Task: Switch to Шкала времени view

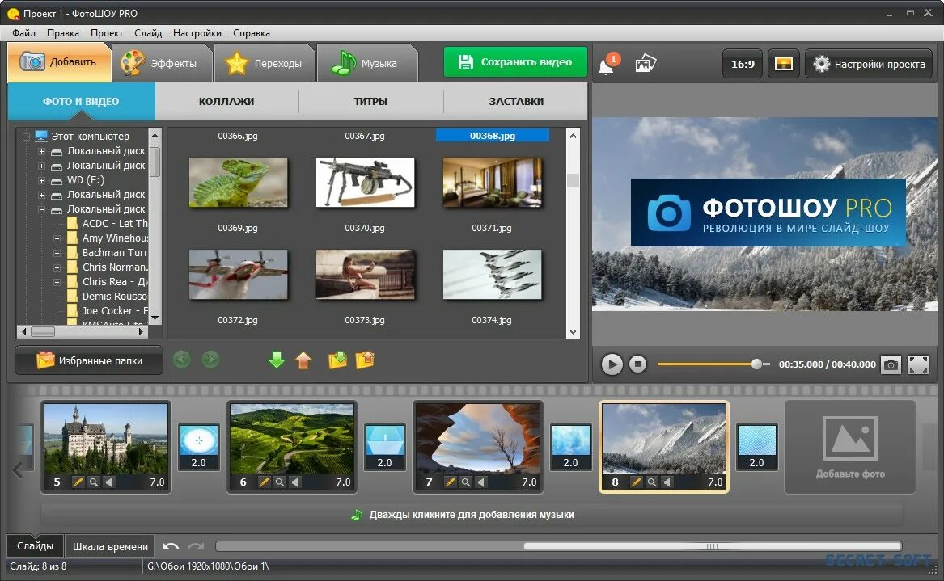Action: click(x=110, y=546)
